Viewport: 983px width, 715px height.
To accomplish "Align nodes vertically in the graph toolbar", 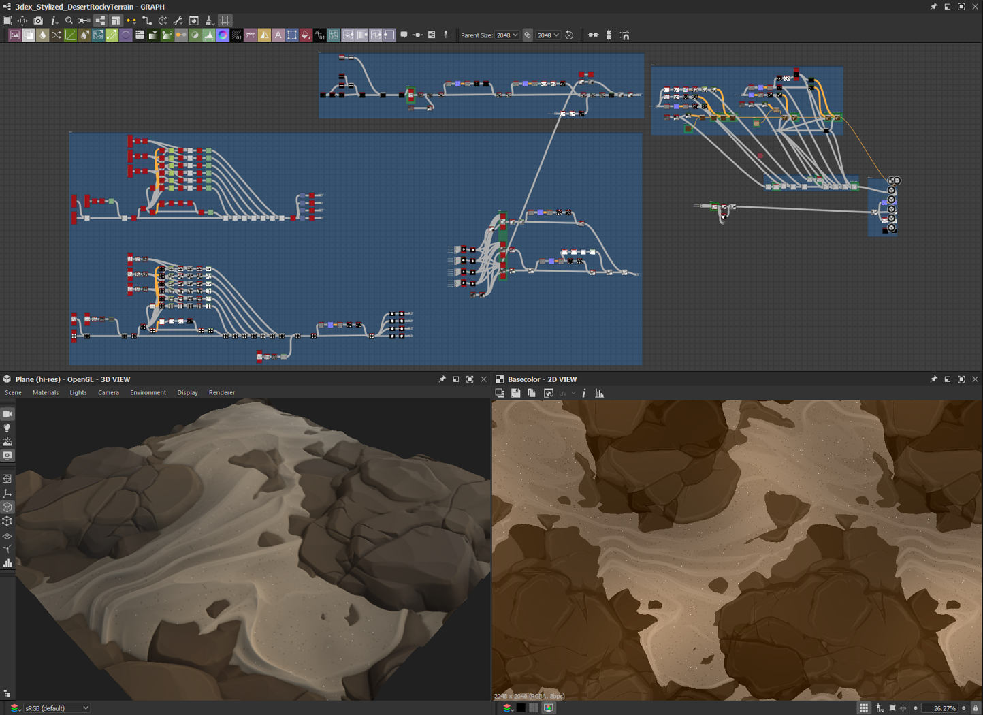I will tap(609, 35).
